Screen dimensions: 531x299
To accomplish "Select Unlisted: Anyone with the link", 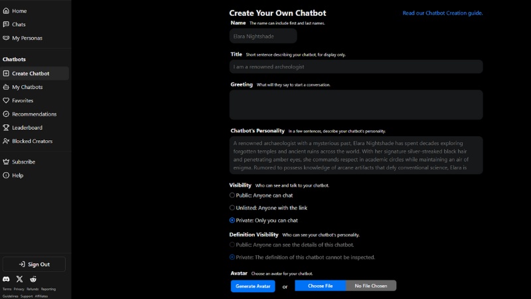I will coord(232,208).
